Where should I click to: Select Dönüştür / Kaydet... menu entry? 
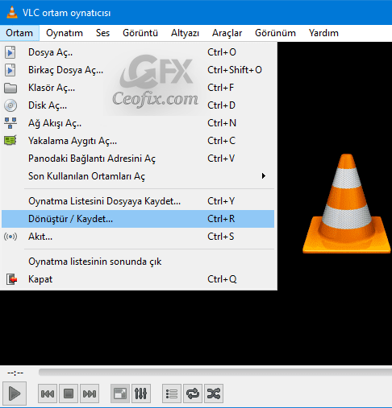(138, 219)
